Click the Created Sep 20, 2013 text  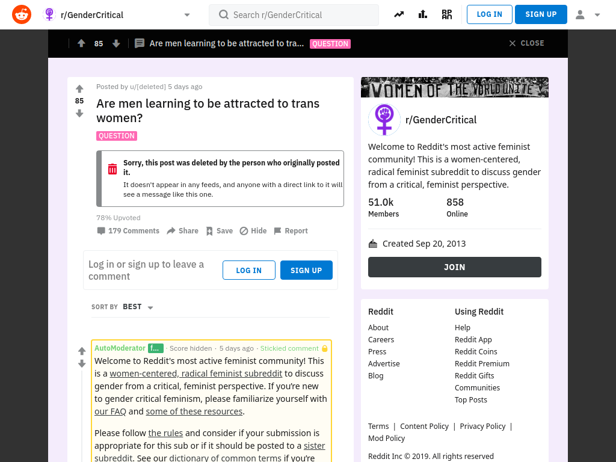424,244
